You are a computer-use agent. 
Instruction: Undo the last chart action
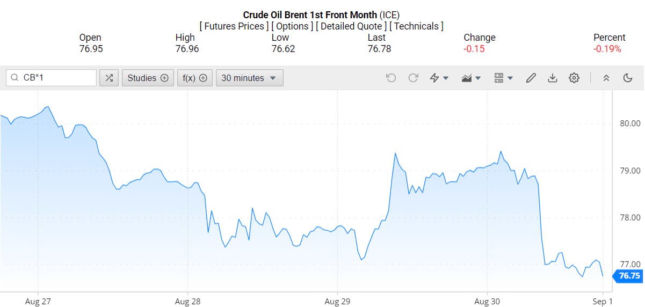coord(391,78)
